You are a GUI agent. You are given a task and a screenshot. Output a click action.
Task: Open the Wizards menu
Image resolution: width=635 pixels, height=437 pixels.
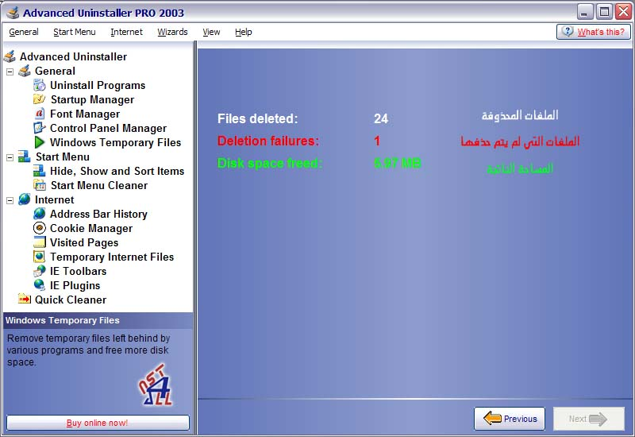172,32
